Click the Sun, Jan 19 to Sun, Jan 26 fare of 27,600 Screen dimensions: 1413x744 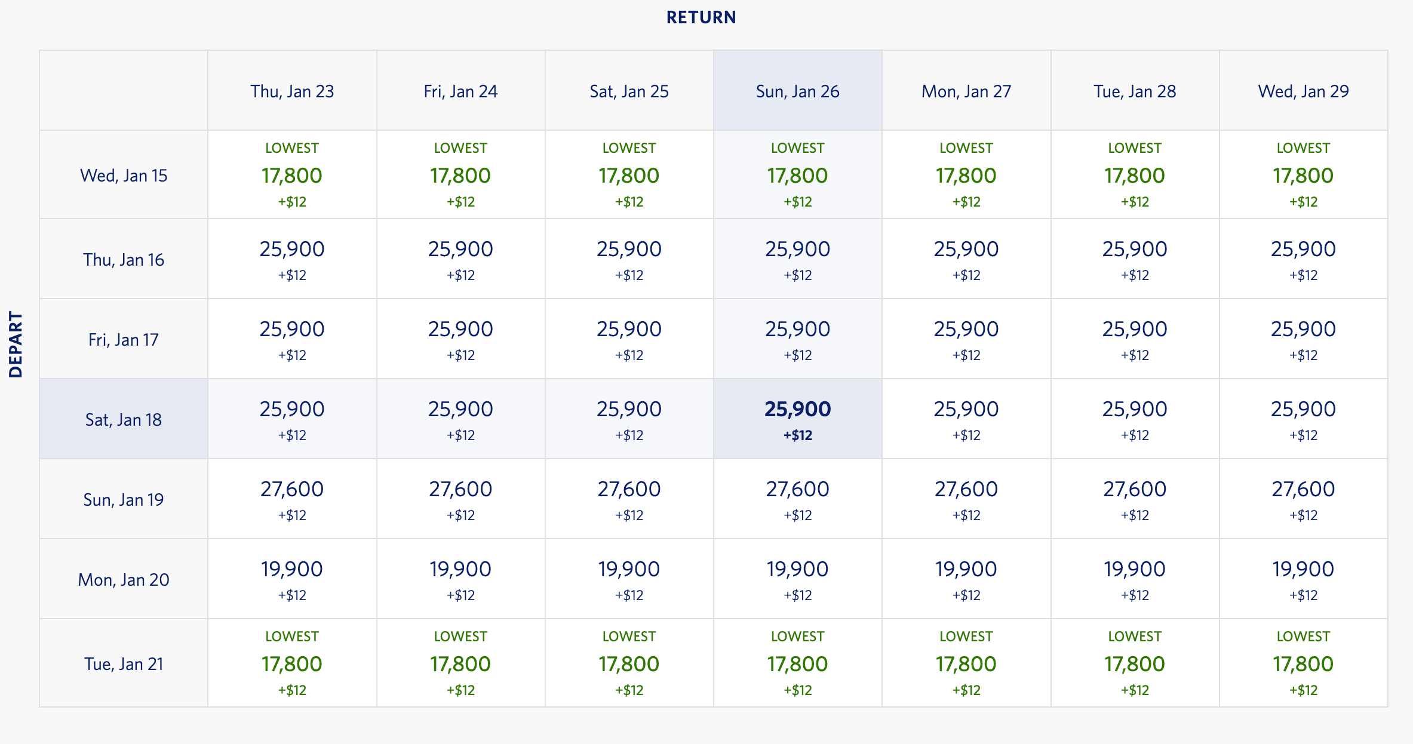click(x=797, y=499)
